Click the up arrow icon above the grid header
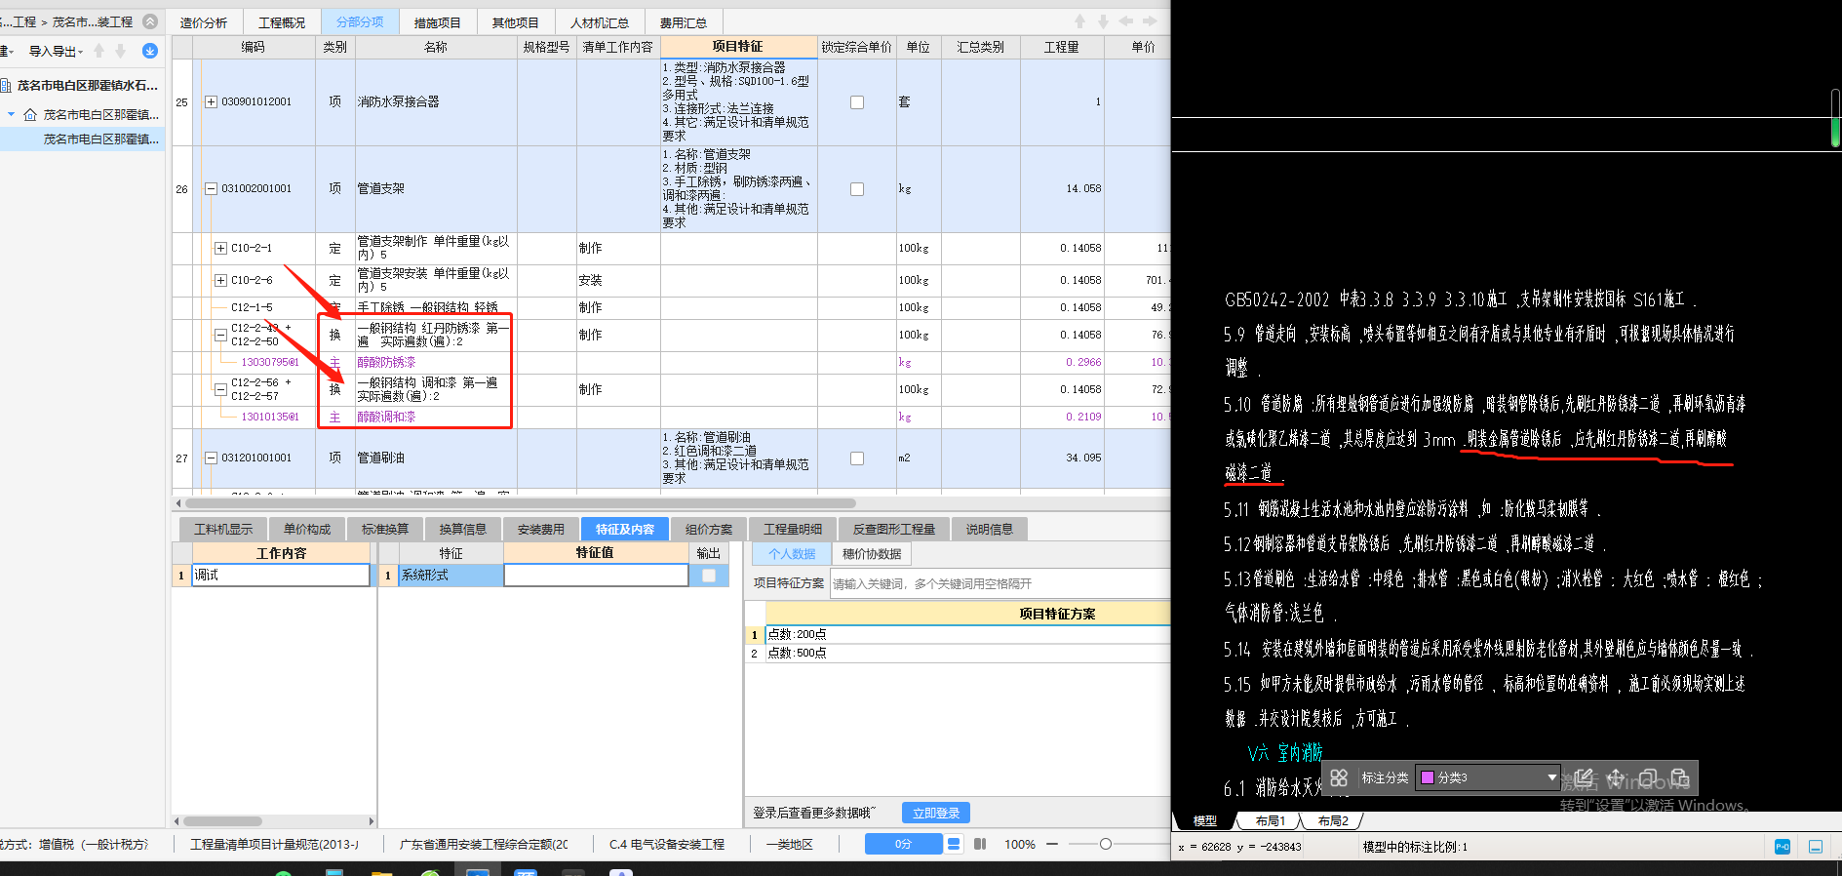This screenshot has width=1842, height=876. (1079, 21)
